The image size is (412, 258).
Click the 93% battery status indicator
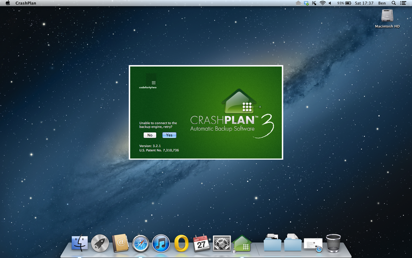344,3
